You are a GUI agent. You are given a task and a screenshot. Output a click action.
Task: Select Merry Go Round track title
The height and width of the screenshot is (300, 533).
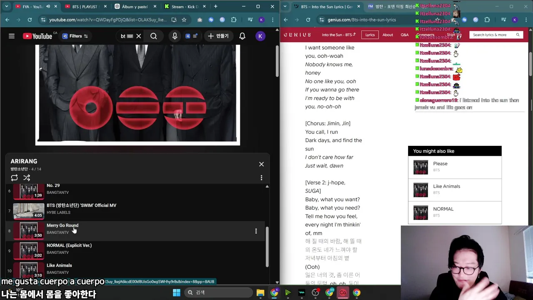coord(62,225)
